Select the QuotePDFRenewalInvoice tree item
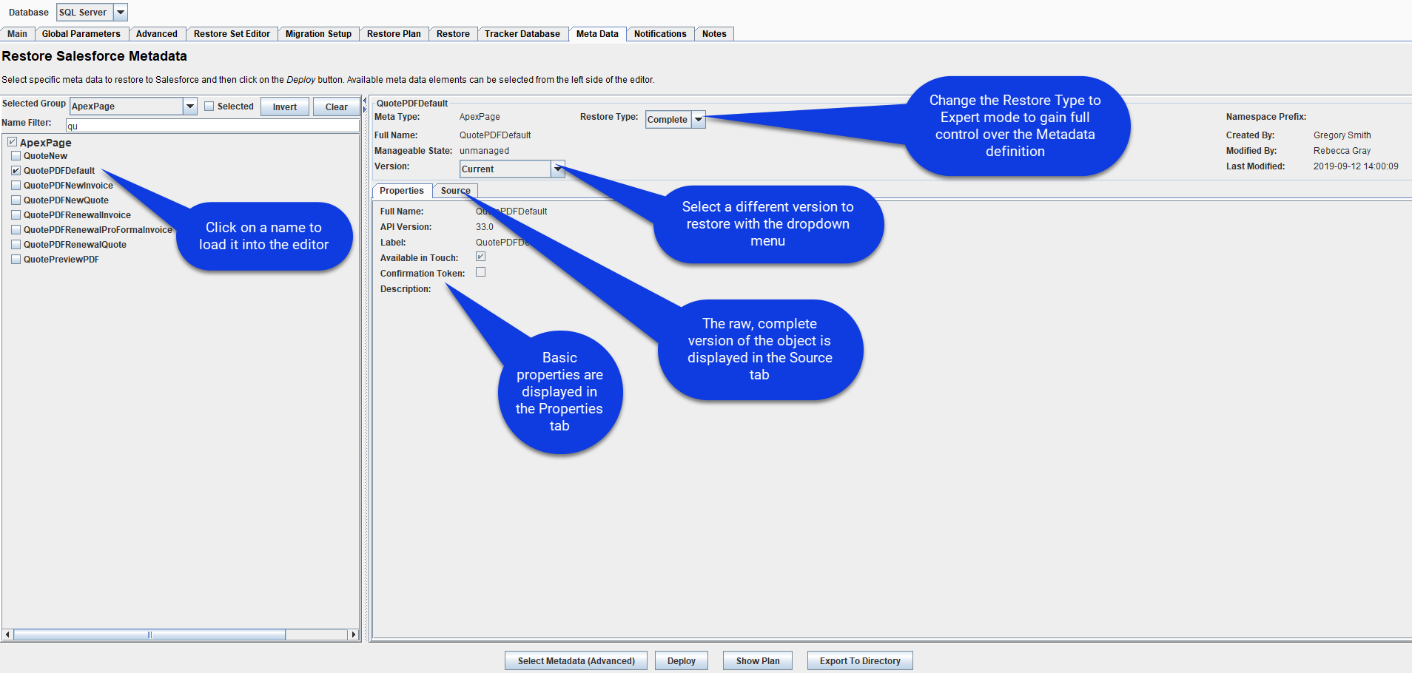This screenshot has width=1412, height=673. 77,215
